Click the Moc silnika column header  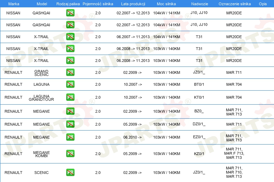[166, 4]
